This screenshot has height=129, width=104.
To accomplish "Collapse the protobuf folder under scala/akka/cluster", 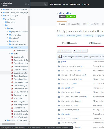I will point(10,47).
